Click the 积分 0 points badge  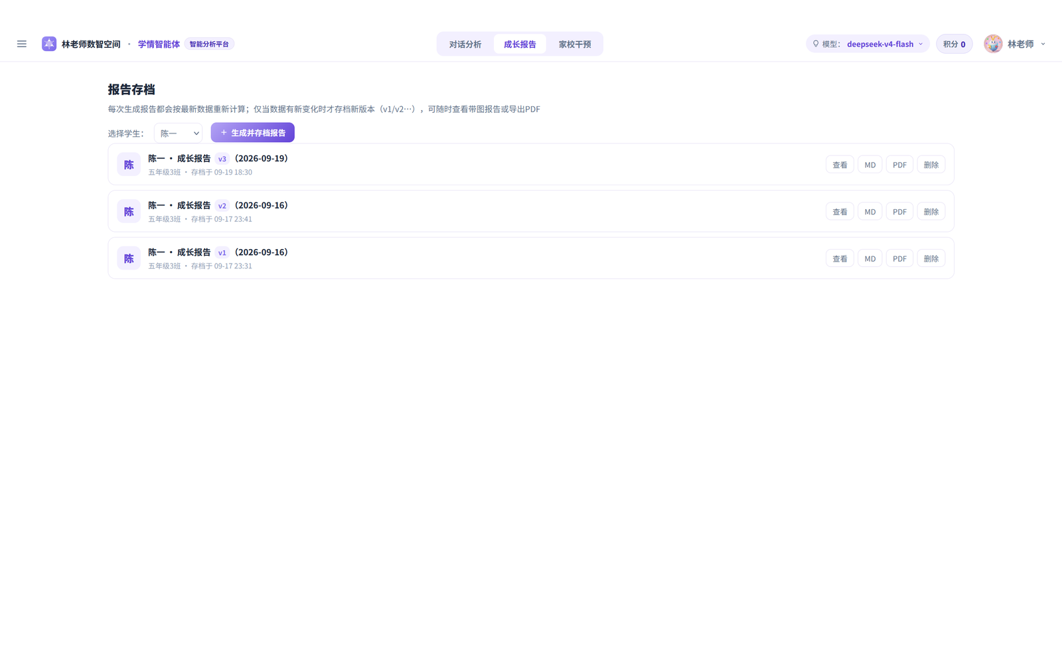(x=954, y=44)
